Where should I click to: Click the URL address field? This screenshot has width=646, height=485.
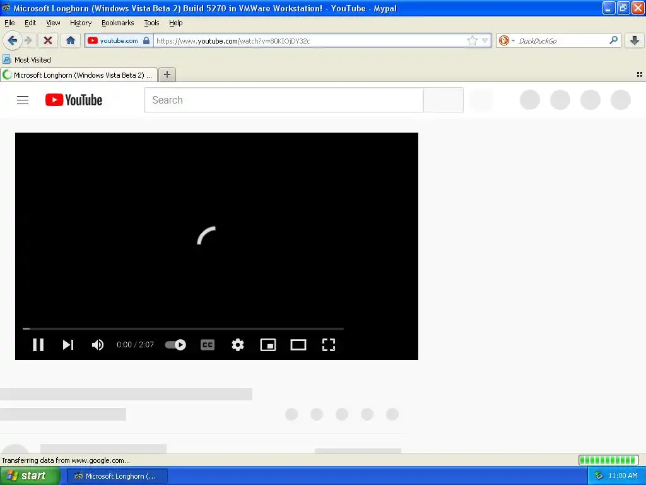click(x=310, y=41)
